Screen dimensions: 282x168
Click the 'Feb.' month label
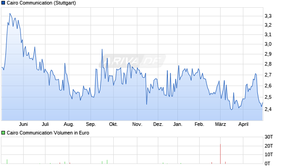coord(199,124)
